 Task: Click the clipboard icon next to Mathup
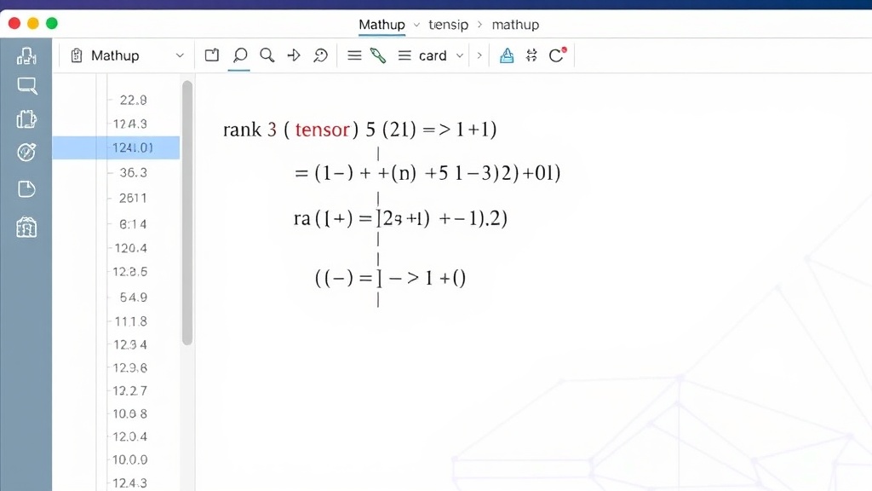point(76,55)
